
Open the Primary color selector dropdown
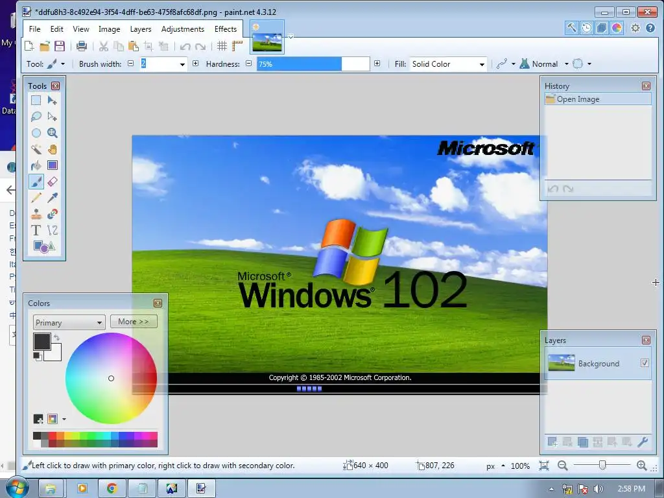coord(69,322)
